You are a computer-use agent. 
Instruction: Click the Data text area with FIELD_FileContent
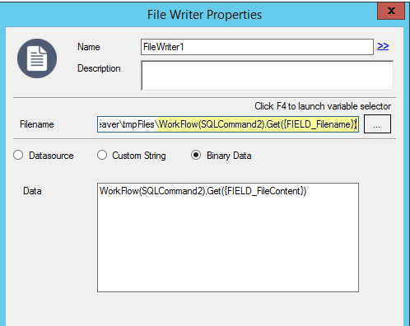(228, 237)
